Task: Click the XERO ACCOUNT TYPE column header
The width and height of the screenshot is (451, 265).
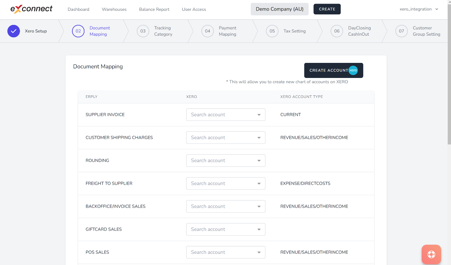Action: (x=302, y=97)
